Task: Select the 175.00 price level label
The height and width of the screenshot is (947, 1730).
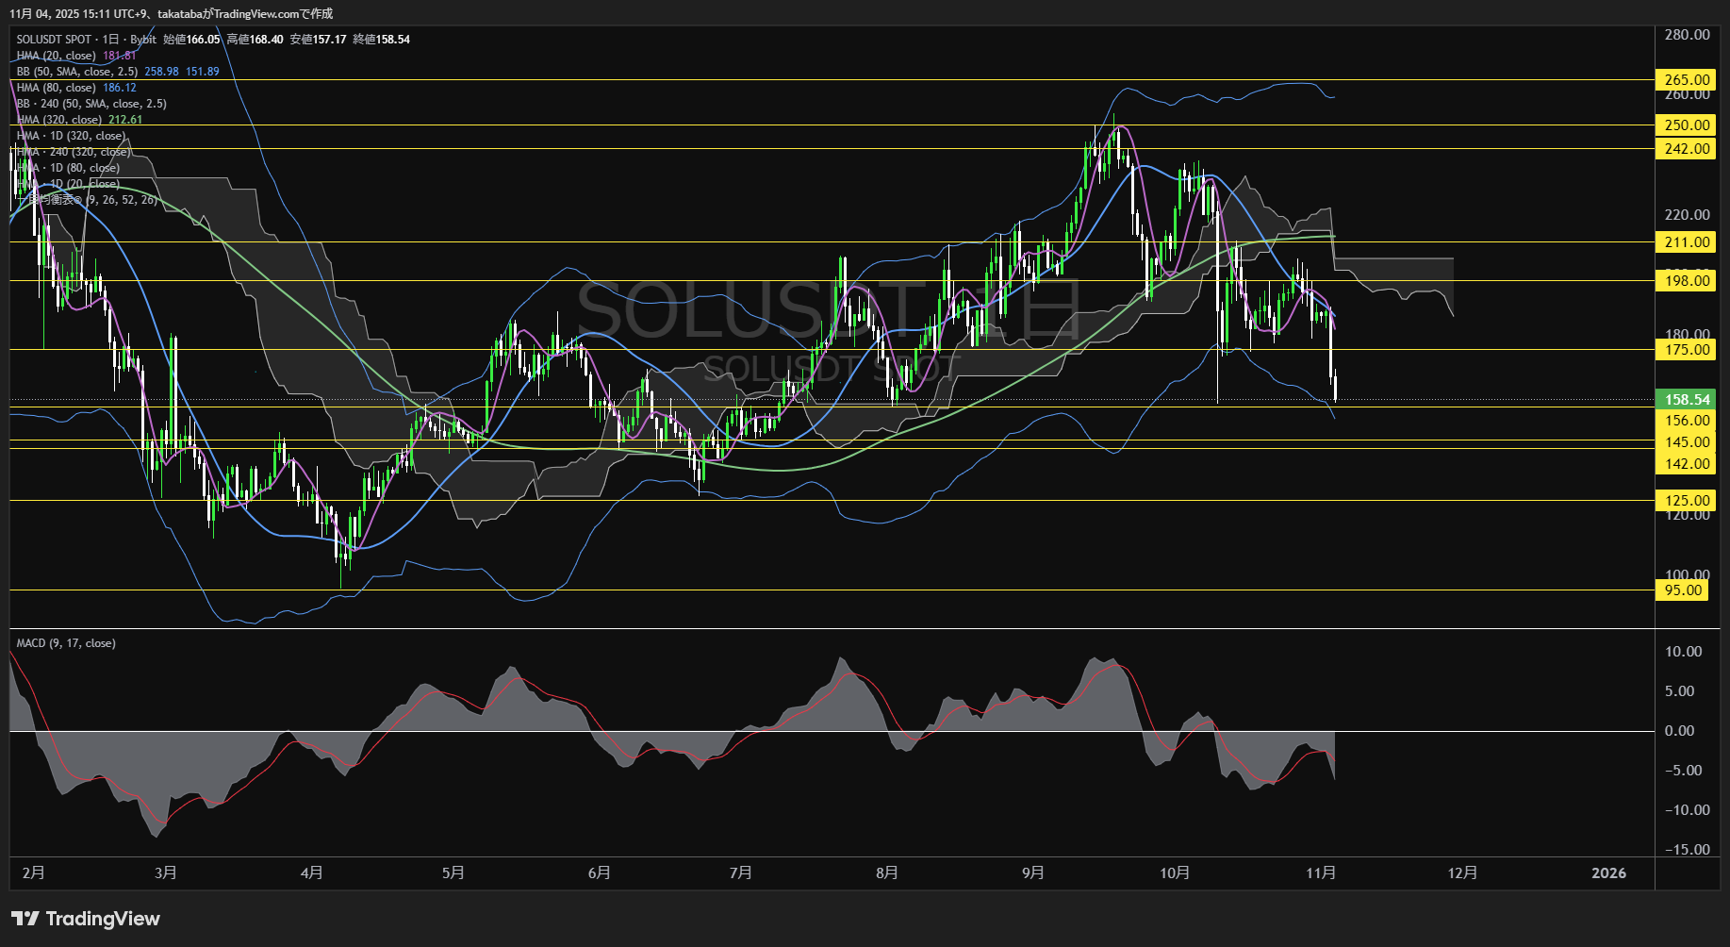Action: point(1686,350)
